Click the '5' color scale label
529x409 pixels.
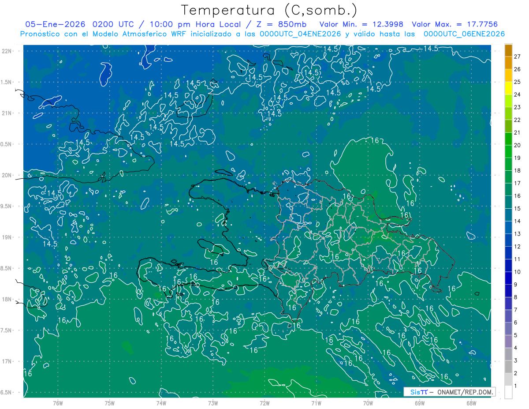coord(516,335)
